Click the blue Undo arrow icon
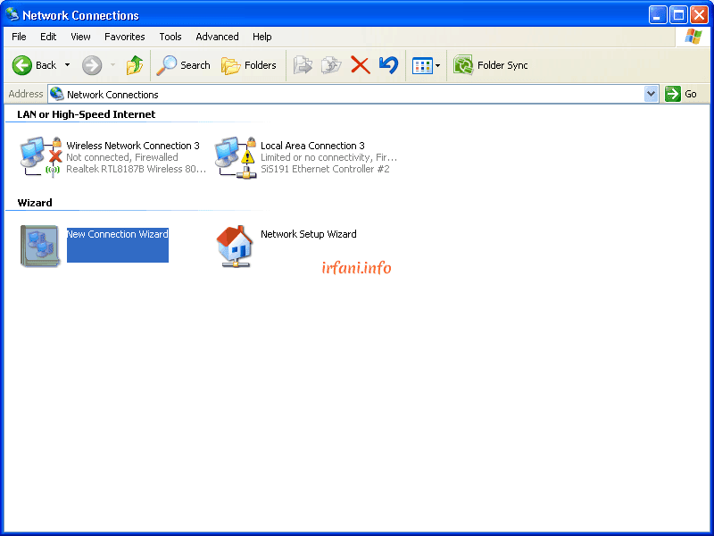Image resolution: width=714 pixels, height=536 pixels. (x=388, y=65)
